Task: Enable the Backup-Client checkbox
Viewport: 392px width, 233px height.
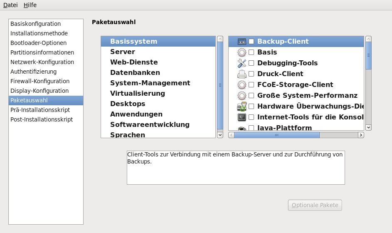Action: pos(251,42)
